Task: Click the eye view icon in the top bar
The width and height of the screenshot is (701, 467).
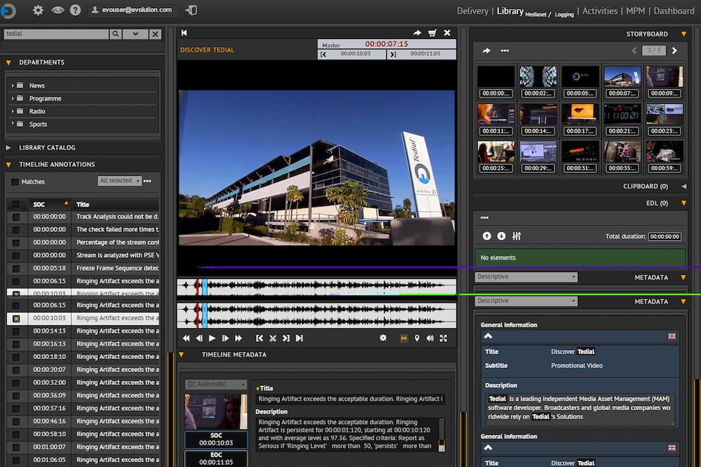Action: [x=58, y=10]
